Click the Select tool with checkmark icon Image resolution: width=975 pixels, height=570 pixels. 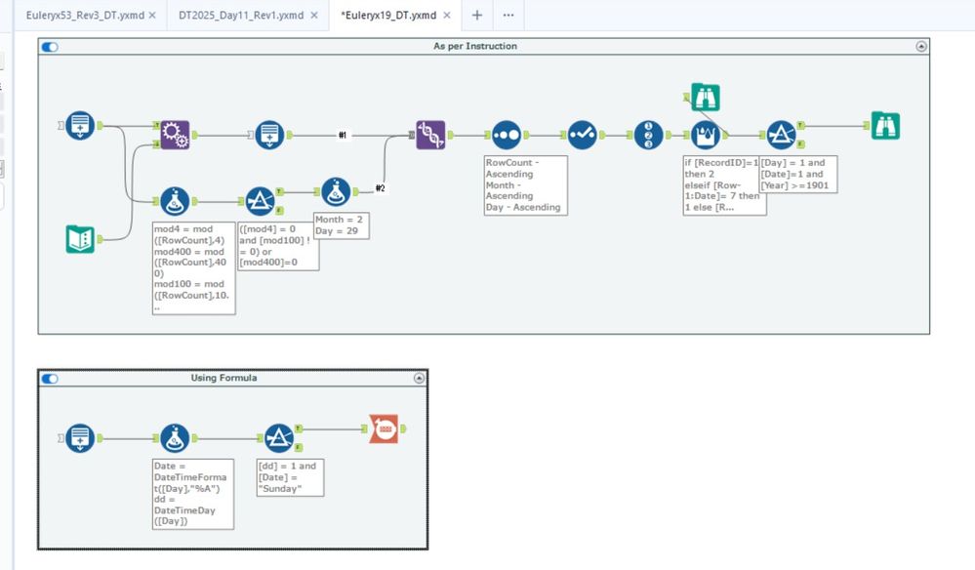[582, 135]
